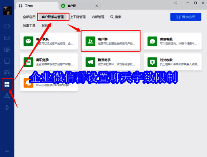Open the Workbench grid icon in sidebar
207x157 pixels.
click(7, 84)
